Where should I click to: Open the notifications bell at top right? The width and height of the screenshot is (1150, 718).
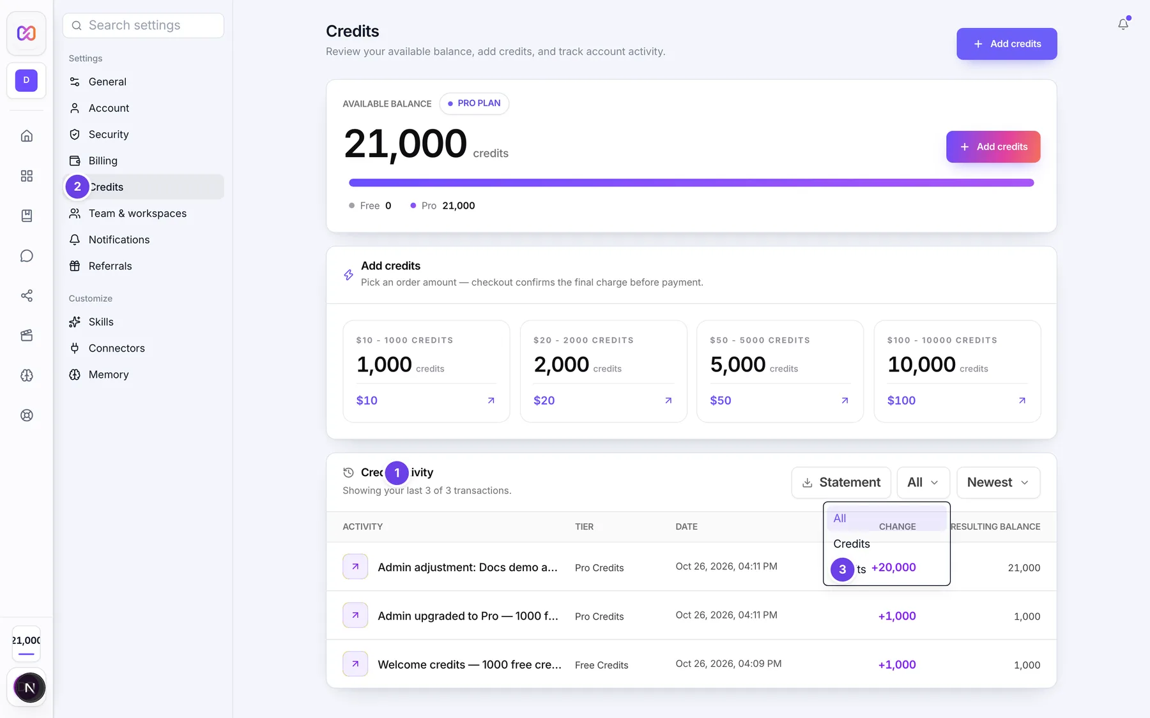pos(1123,24)
